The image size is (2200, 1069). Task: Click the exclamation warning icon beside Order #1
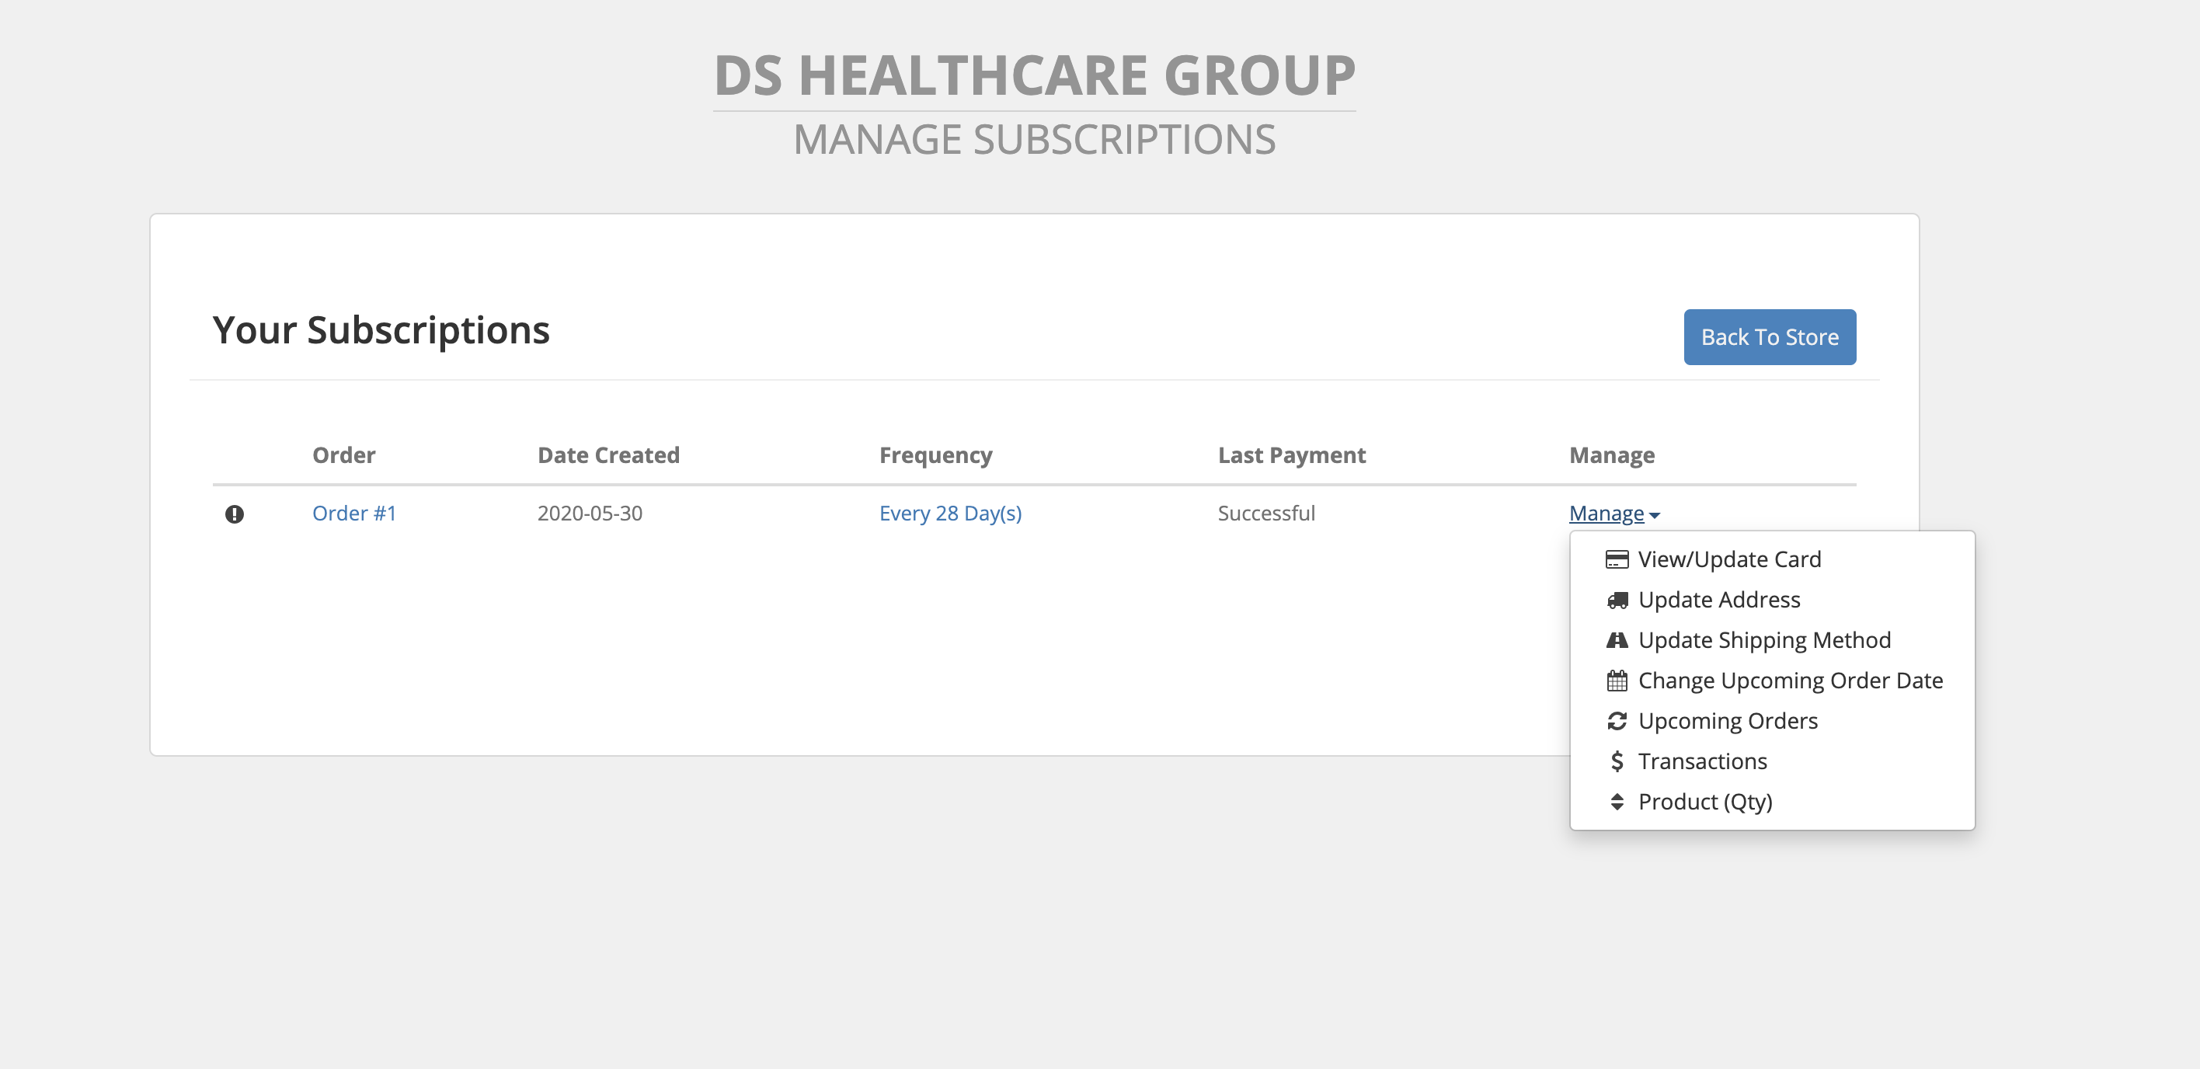(x=234, y=514)
